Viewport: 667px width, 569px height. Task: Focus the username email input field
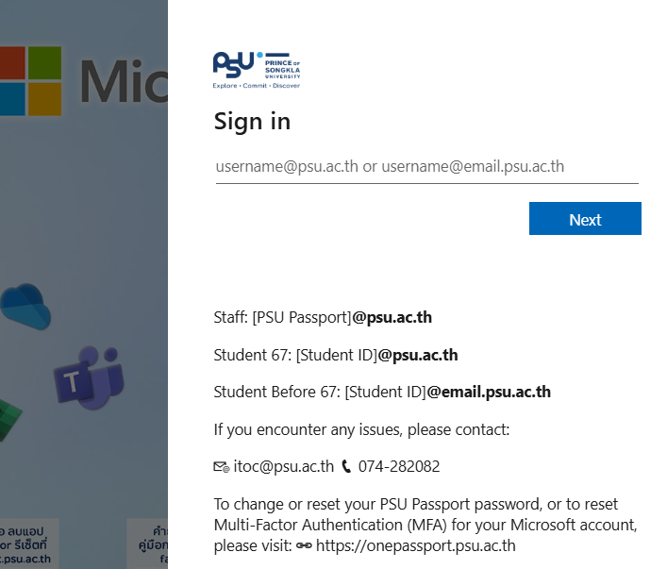pyautogui.click(x=426, y=167)
